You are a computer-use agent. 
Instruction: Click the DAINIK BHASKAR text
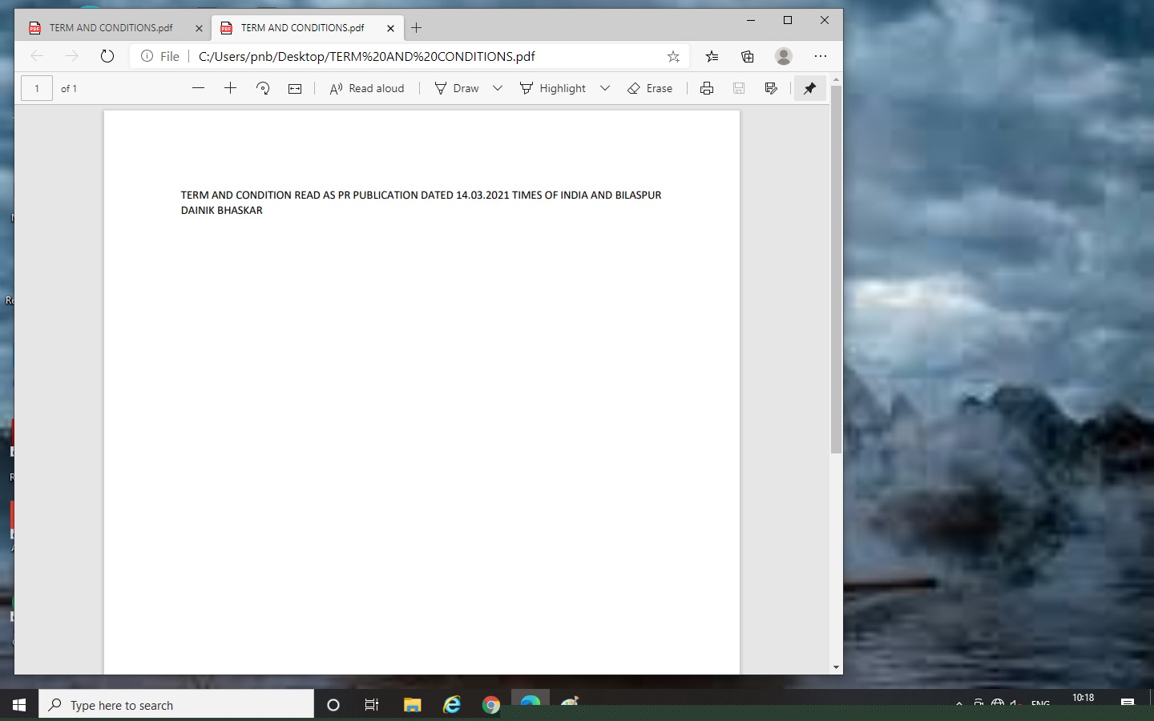[222, 210]
